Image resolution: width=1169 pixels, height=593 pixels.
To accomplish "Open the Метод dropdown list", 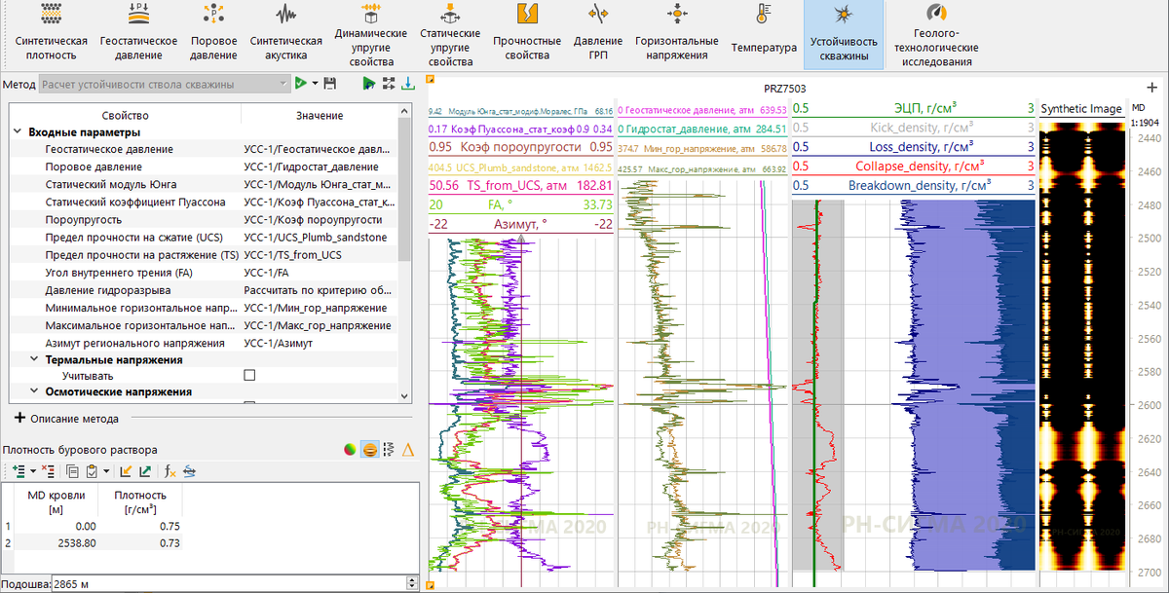I will pos(283,85).
